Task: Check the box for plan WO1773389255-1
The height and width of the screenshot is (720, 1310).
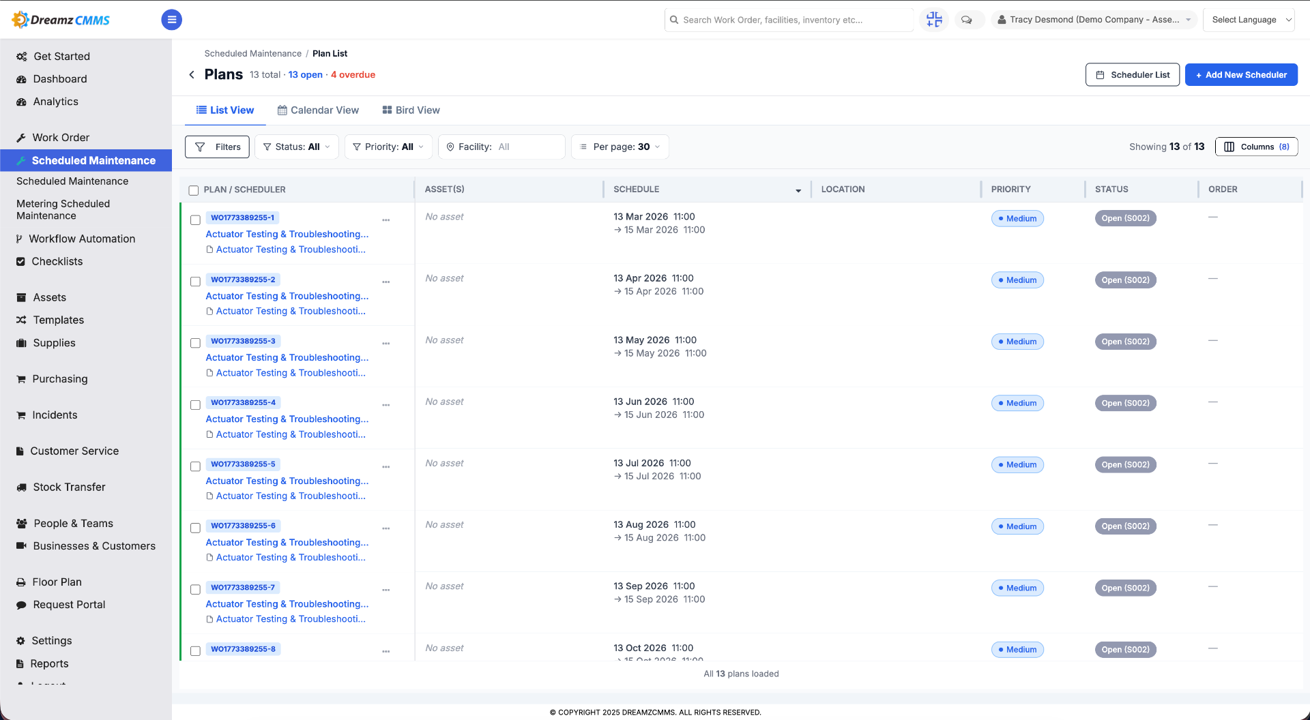Action: point(195,220)
